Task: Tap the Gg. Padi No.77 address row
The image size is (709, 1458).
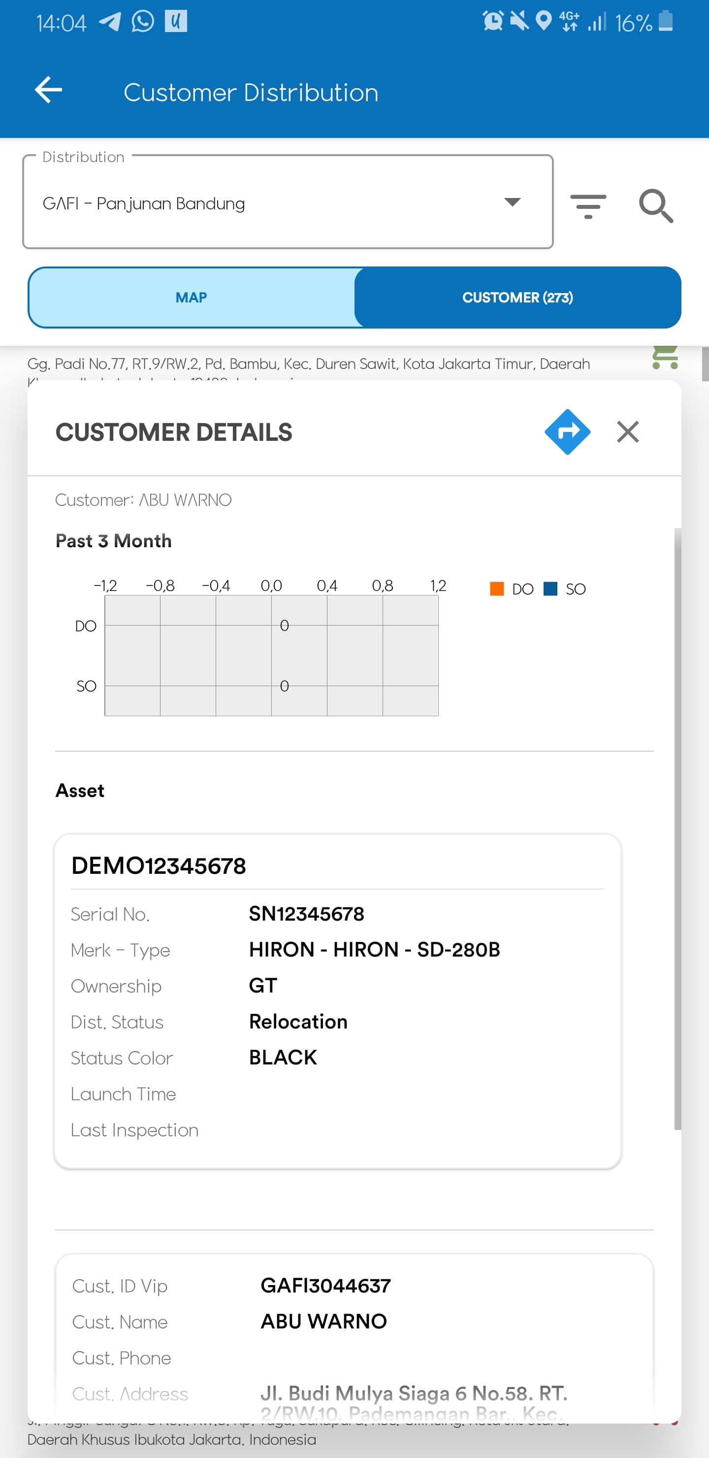Action: click(308, 364)
